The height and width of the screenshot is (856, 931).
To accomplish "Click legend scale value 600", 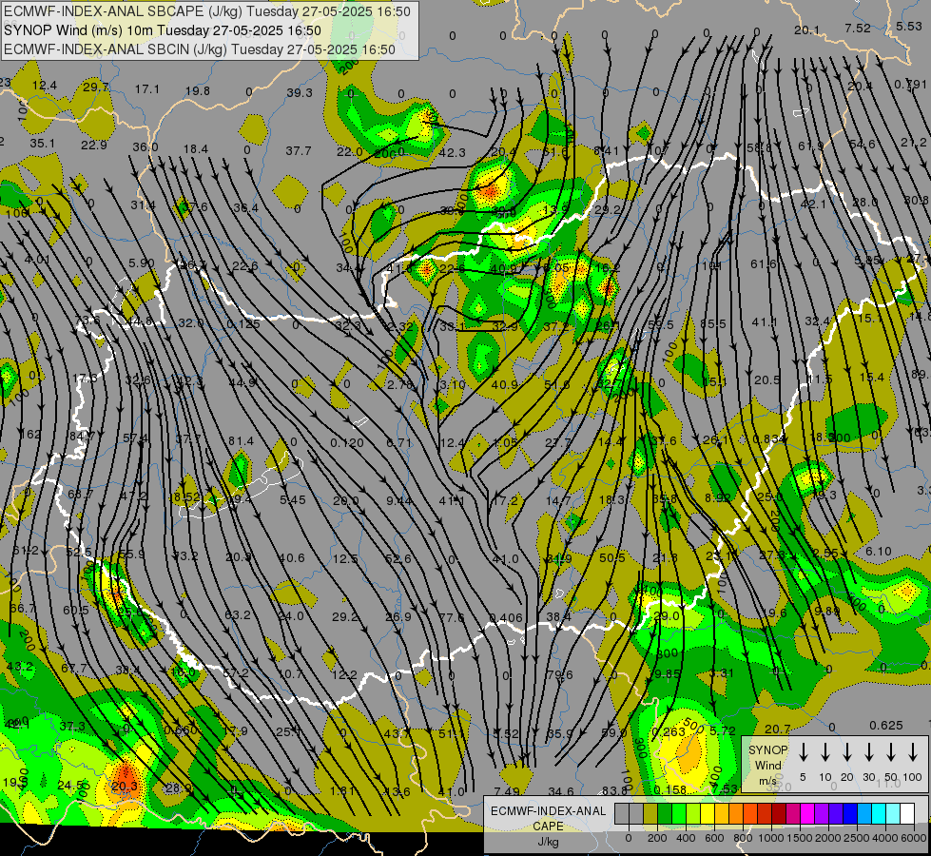I will pyautogui.click(x=714, y=838).
